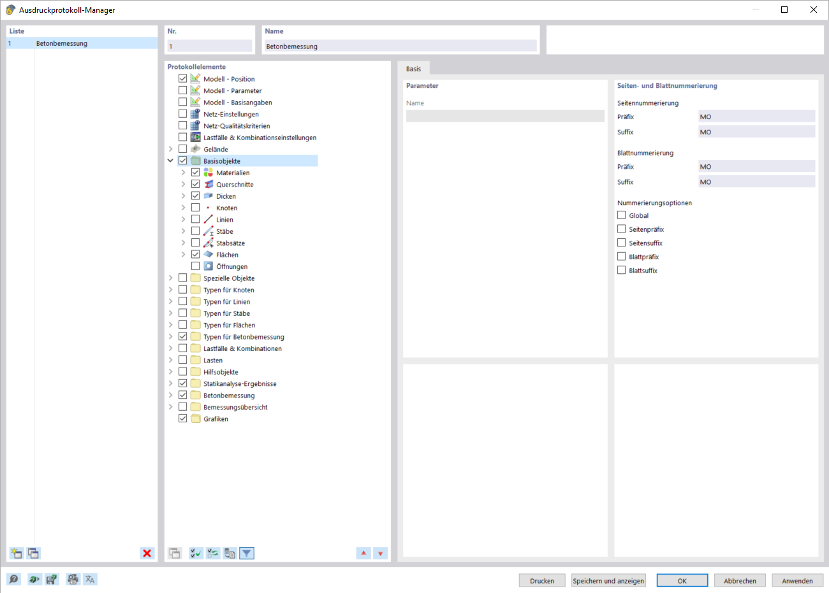Click the Stabsätze member set icon
The width and height of the screenshot is (829, 593).
pos(209,243)
